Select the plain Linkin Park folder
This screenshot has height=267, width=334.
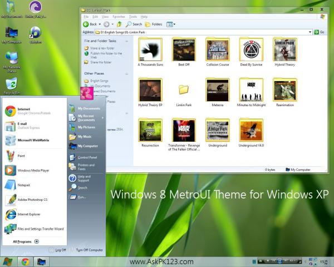(x=184, y=95)
